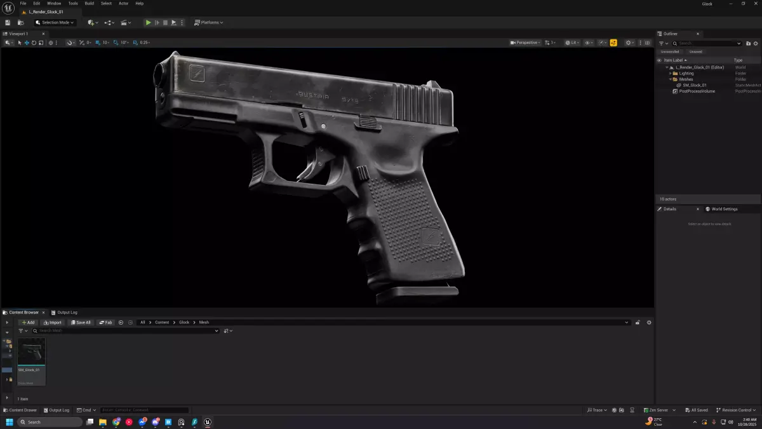Select PostProcessVolume in Outliner

point(697,91)
